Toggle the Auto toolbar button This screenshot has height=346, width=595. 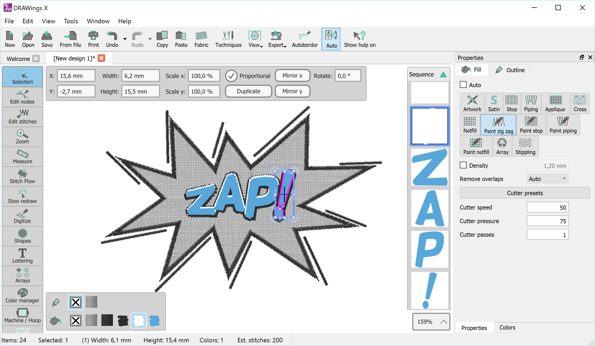point(331,39)
